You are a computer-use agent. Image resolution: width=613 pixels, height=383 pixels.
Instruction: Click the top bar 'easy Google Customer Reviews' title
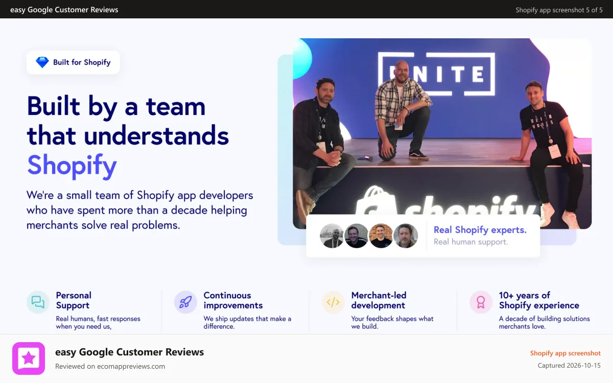(x=64, y=9)
